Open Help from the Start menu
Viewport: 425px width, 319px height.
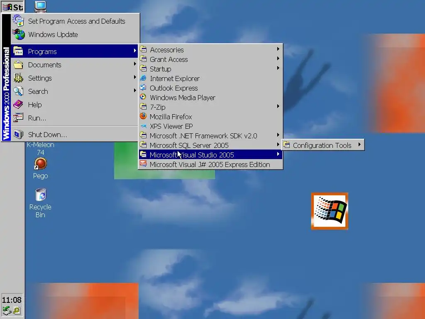75,104
